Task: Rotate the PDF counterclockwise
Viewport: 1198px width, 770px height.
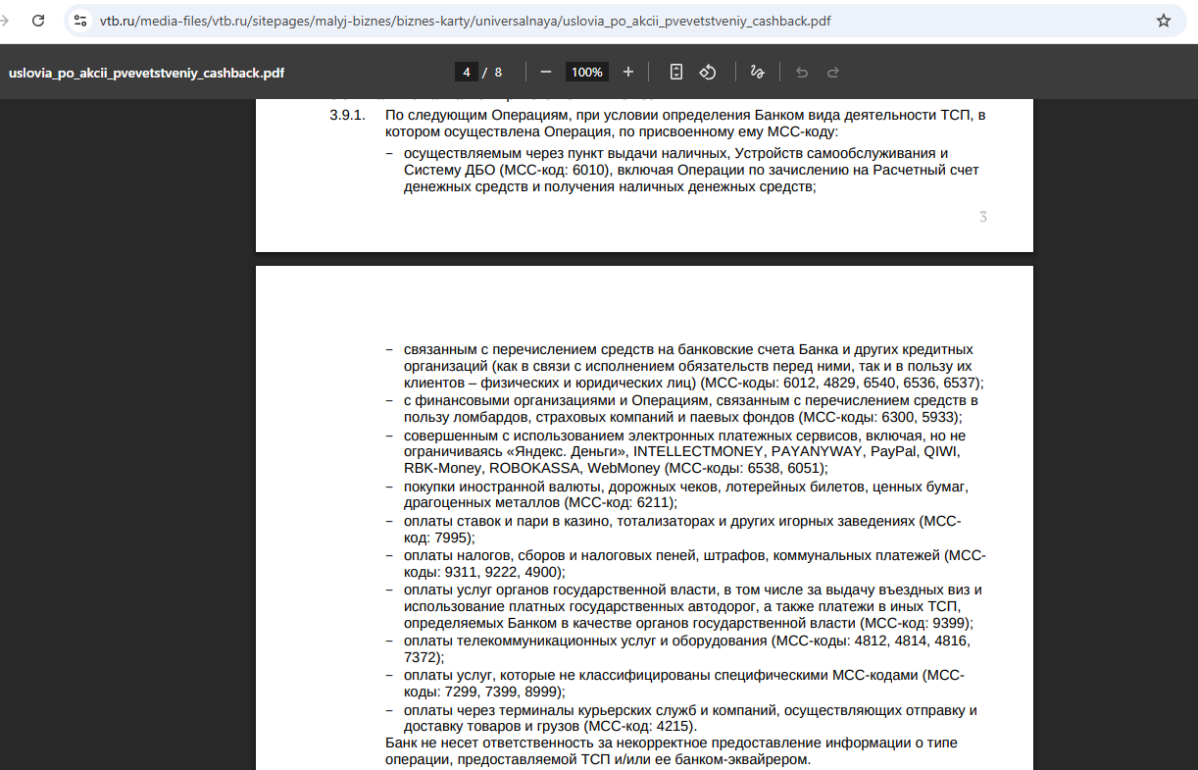Action: pos(708,72)
